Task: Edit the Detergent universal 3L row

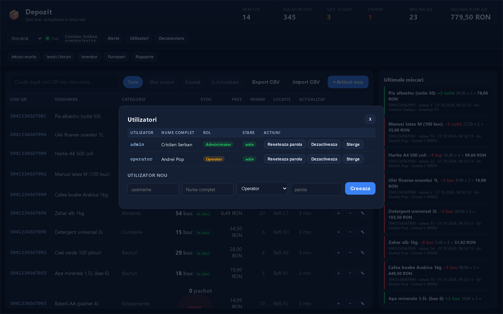Action: coord(362,232)
